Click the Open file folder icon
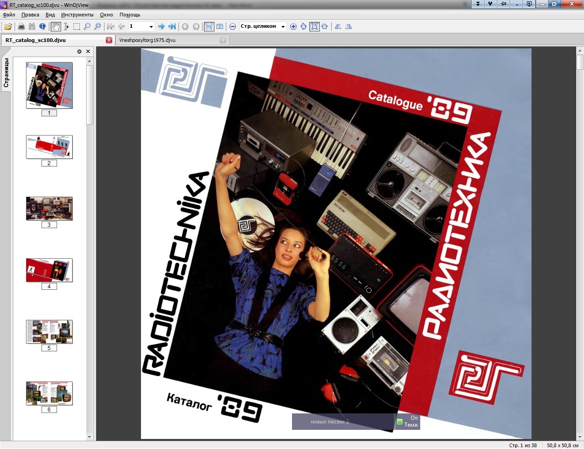 coord(8,26)
